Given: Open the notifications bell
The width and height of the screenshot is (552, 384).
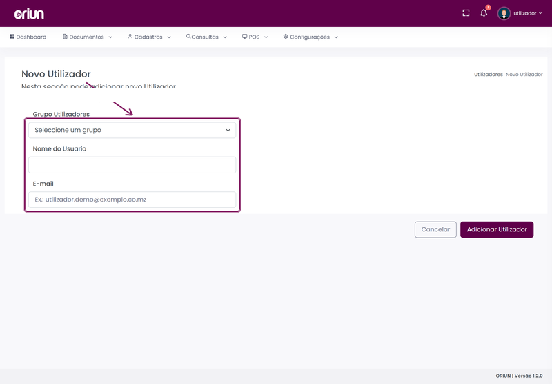Looking at the screenshot, I should 484,13.
